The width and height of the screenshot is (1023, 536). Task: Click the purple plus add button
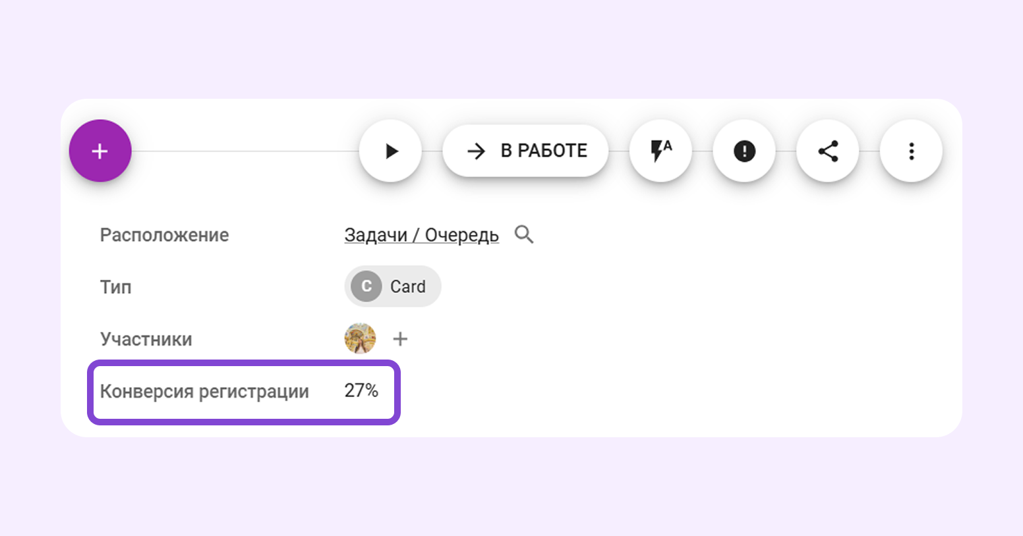click(x=100, y=151)
